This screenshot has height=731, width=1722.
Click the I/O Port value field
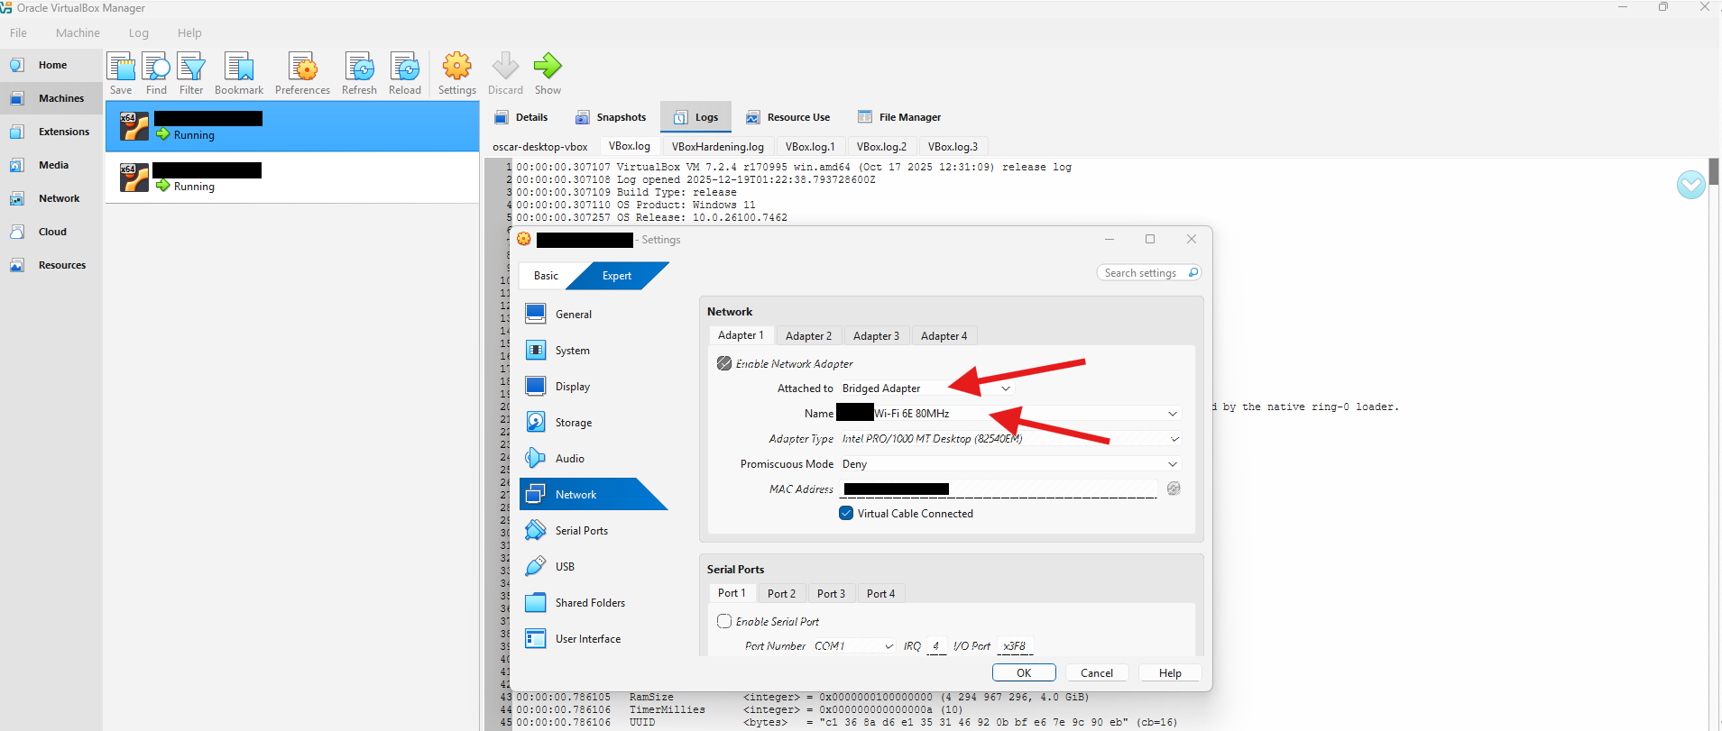click(x=1016, y=646)
